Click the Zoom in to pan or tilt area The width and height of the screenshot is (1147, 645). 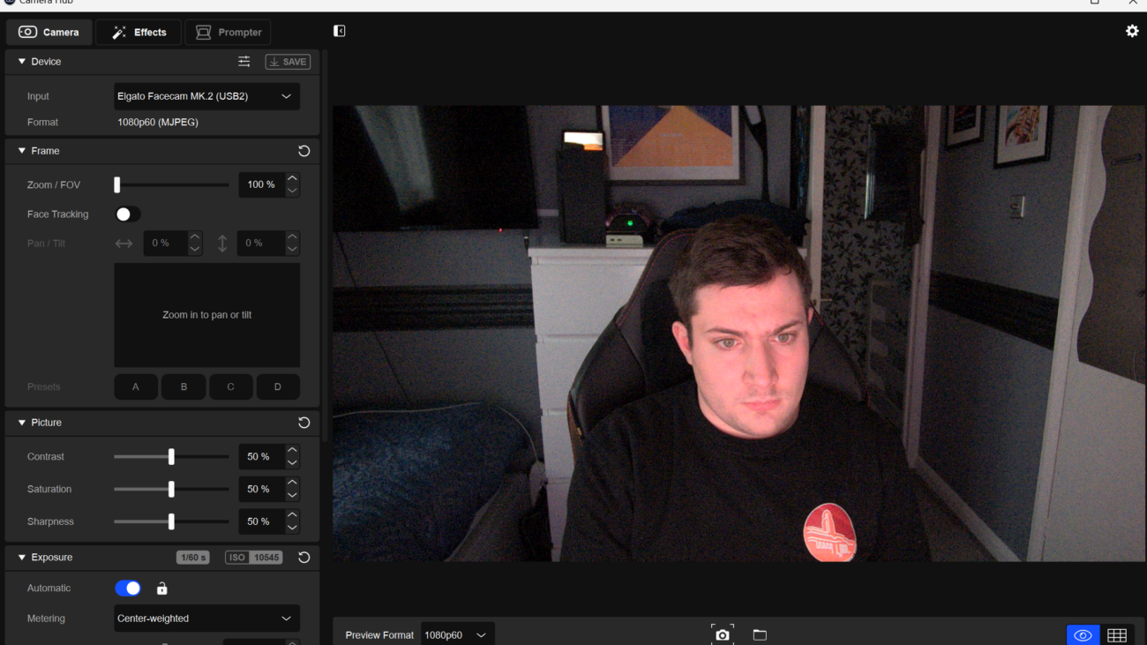coord(206,315)
